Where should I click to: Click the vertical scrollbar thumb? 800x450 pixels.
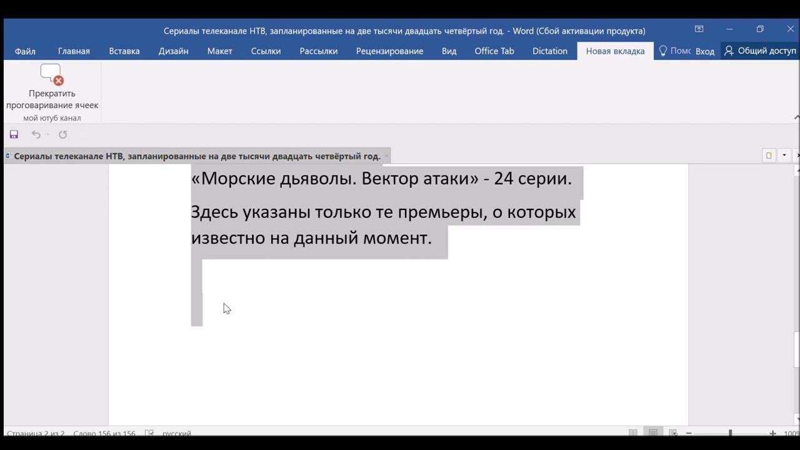point(796,349)
